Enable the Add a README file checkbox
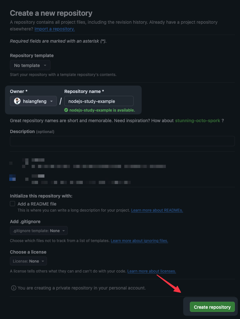The image size is (240, 319). pos(13,204)
